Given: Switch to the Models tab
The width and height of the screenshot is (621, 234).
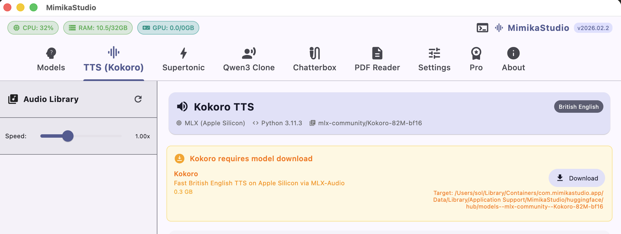Looking at the screenshot, I should [51, 59].
